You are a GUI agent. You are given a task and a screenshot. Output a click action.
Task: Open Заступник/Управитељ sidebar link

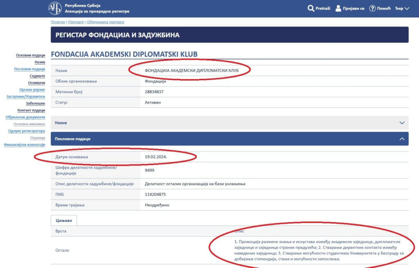(x=26, y=97)
